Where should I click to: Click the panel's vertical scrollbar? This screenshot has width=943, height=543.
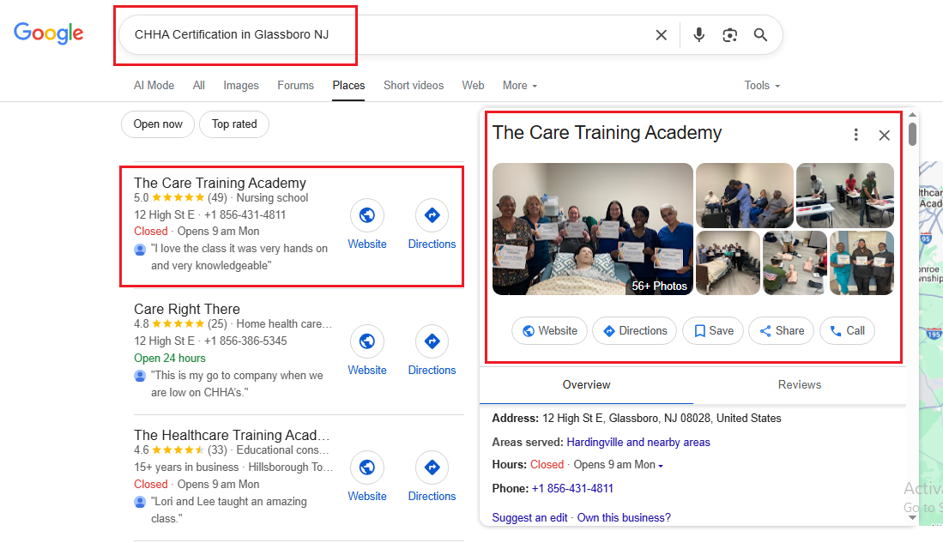tap(912, 135)
